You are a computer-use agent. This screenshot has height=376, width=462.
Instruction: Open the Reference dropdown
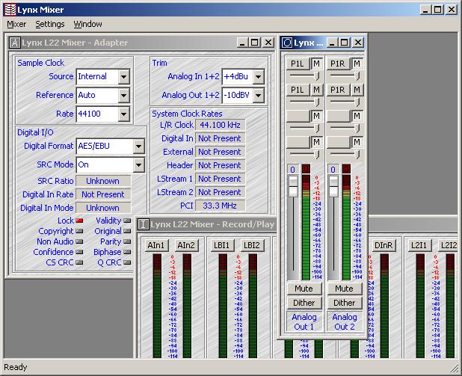124,95
